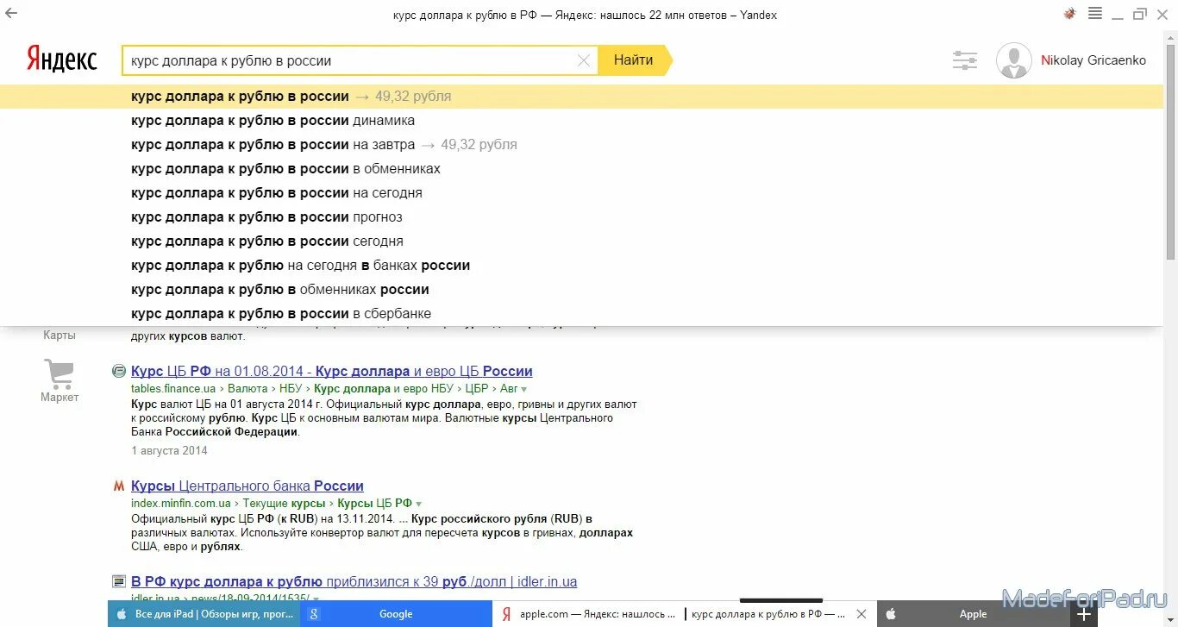
Task: Select suggestion 'в обменниках россии'
Action: [581, 290]
